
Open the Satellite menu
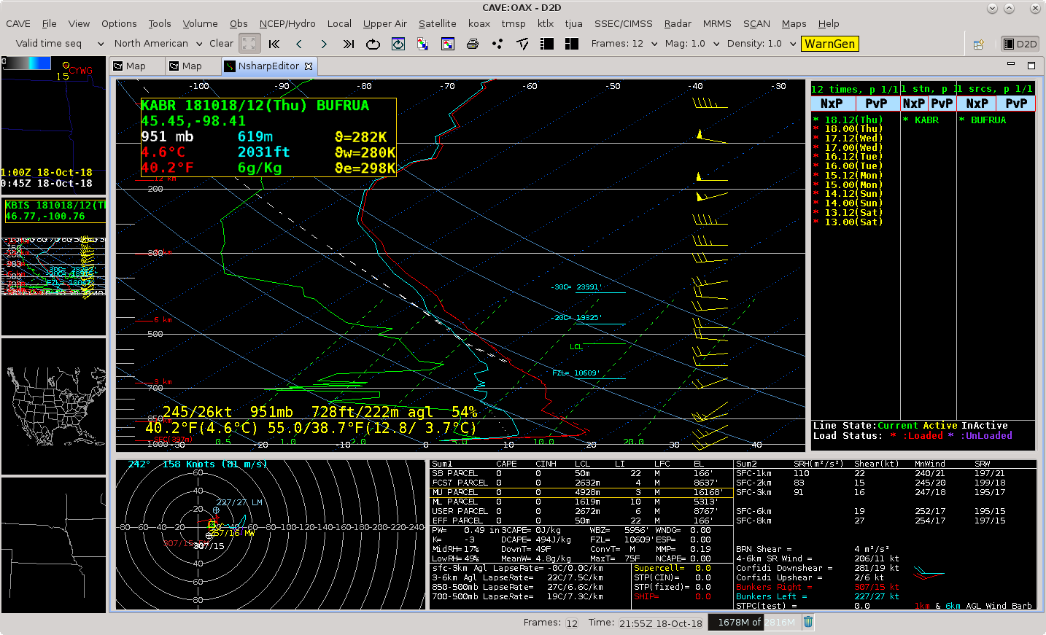click(438, 23)
